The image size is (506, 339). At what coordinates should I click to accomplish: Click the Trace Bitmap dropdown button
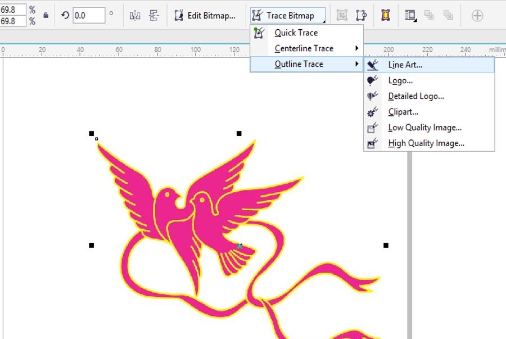pyautogui.click(x=288, y=15)
